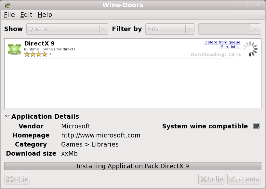The height and width of the screenshot is (189, 266).
Task: Click the System wine compatible indicator icon
Action: coord(256,126)
